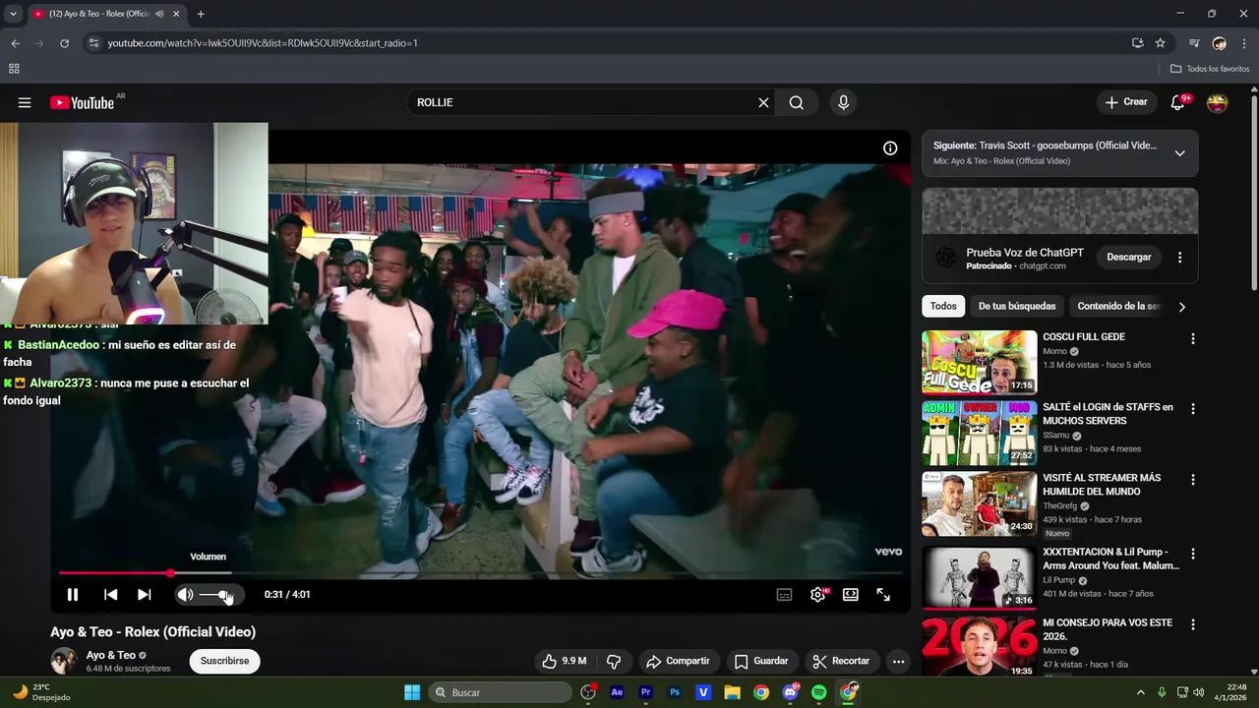Image resolution: width=1259 pixels, height=708 pixels.
Task: Open COSCU FULL GEDE video thumbnail
Action: [980, 363]
